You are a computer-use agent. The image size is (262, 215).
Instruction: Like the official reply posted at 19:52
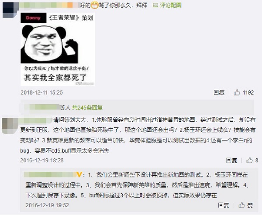pos(241,205)
